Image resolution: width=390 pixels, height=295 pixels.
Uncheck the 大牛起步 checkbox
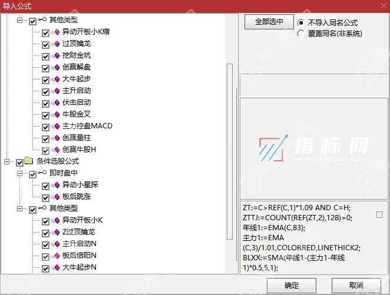click(45, 79)
